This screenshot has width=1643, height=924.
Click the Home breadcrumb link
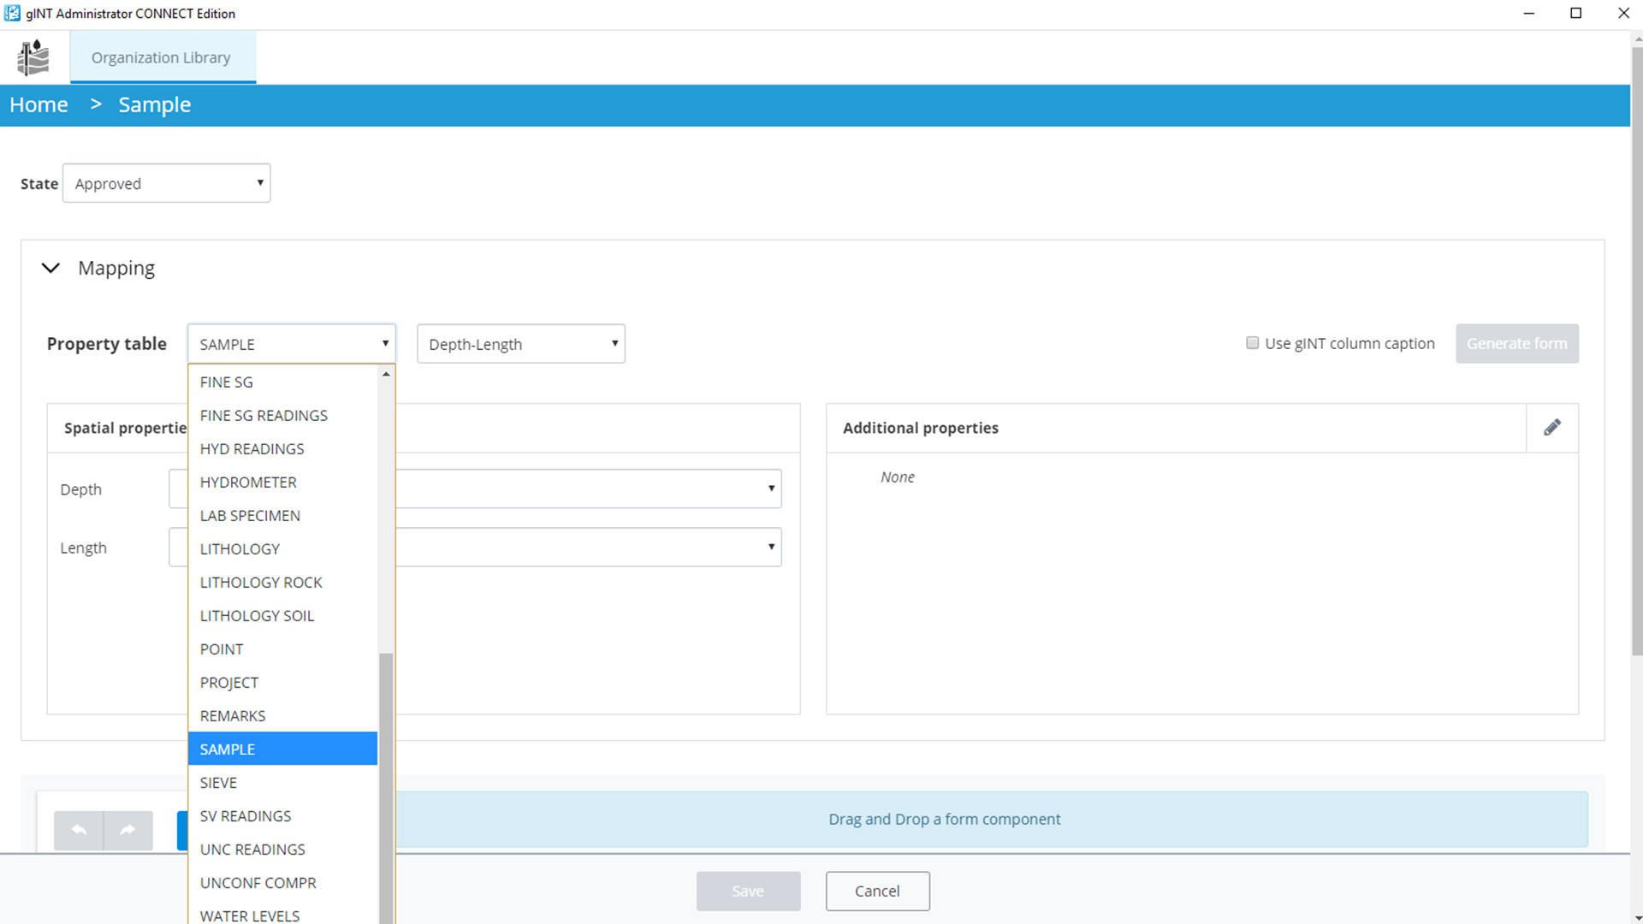tap(39, 105)
